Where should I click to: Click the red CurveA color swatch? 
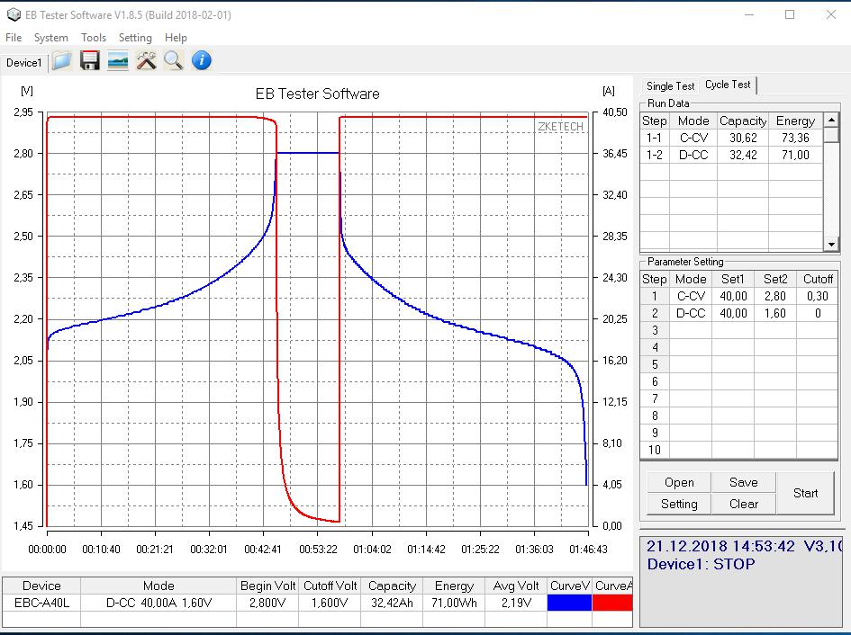tap(613, 604)
